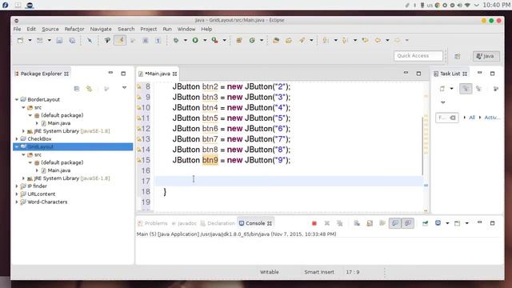Screen dimensions: 512x288
Task: Toggle Show Whitespace Characters button
Action: [x=158, y=40]
